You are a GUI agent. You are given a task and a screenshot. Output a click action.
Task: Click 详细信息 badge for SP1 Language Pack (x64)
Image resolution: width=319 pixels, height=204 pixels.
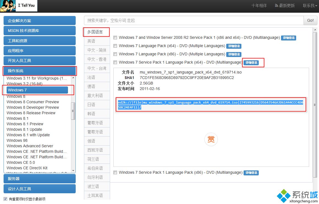(251, 63)
